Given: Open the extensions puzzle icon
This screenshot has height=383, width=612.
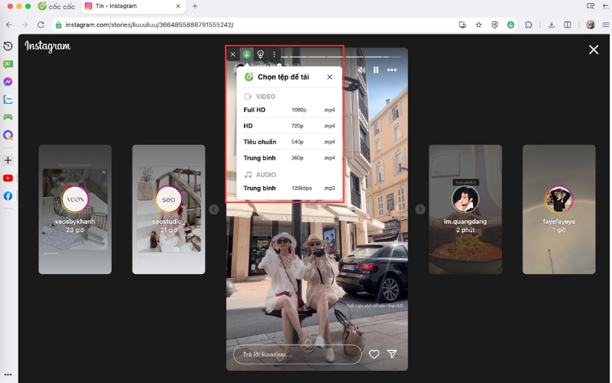Looking at the screenshot, I should point(529,25).
